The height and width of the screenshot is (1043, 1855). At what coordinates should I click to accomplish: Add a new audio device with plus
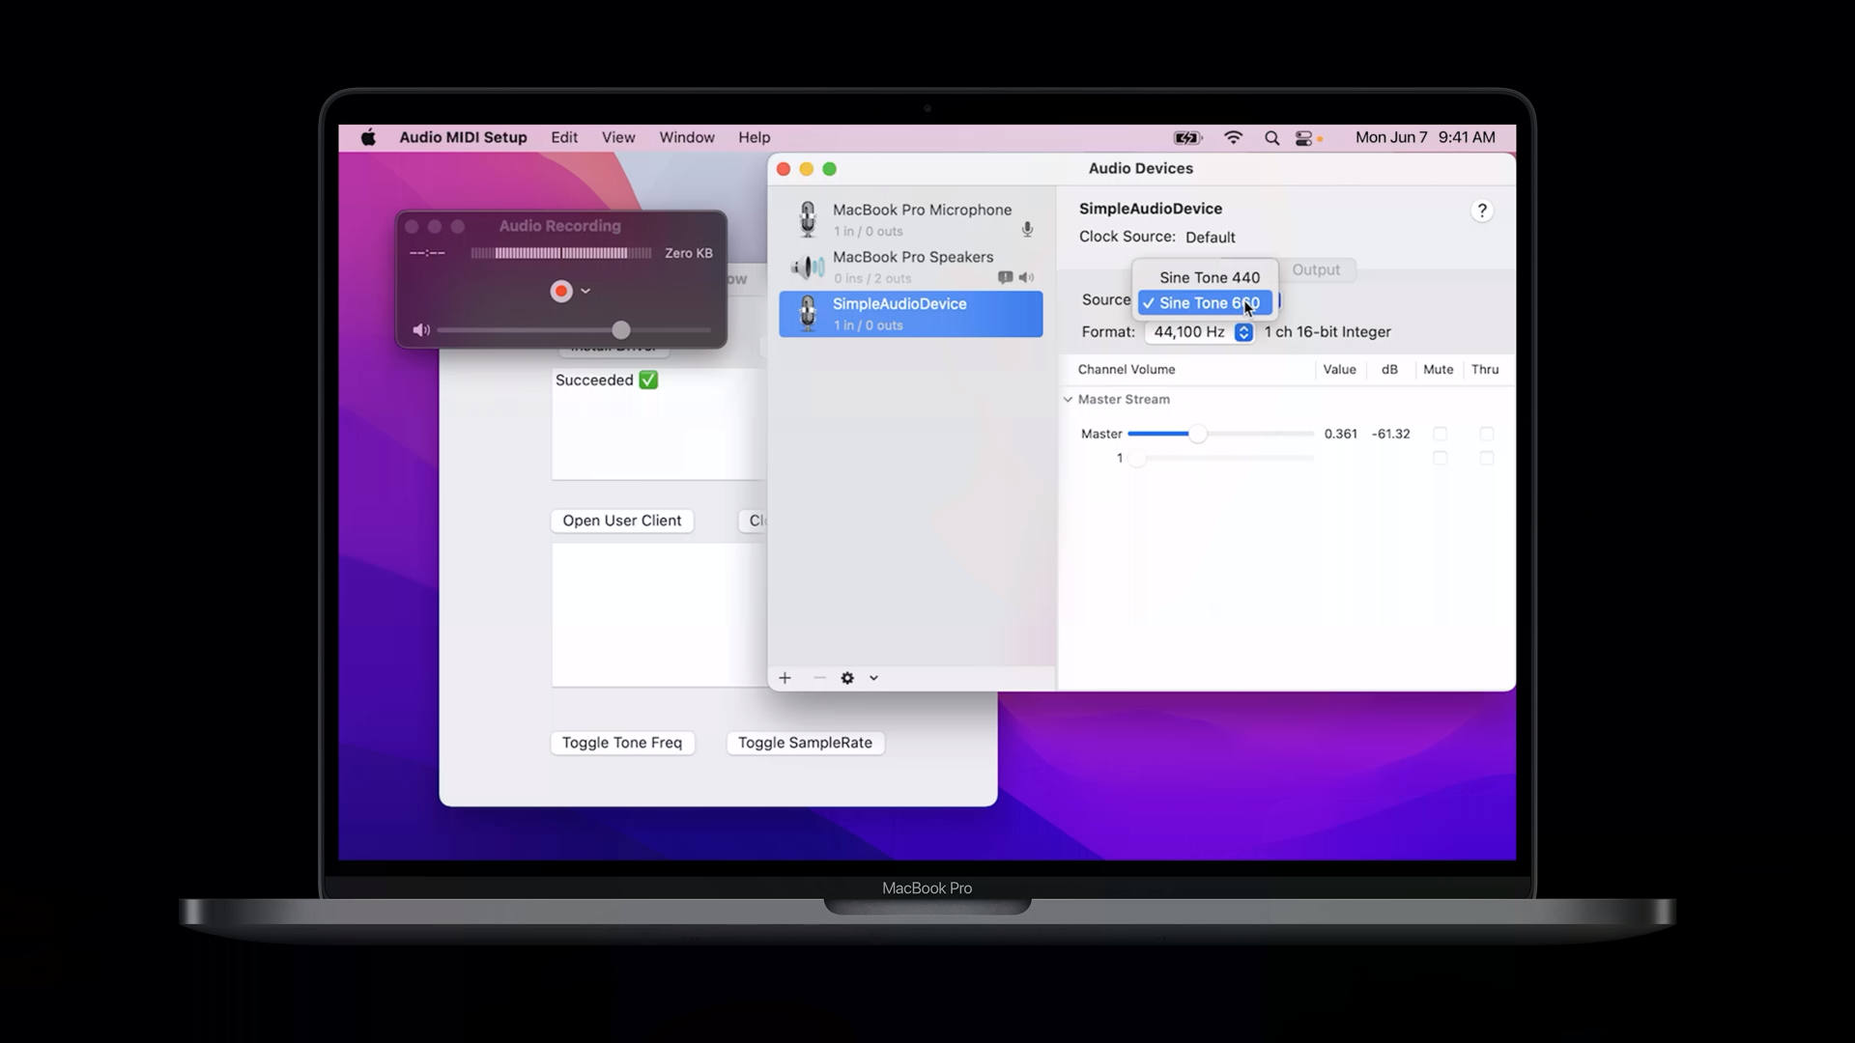785,678
